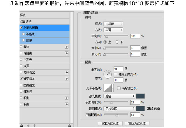Click the 深度 input field showing 100
The image size is (186, 128).
[x=135, y=36]
